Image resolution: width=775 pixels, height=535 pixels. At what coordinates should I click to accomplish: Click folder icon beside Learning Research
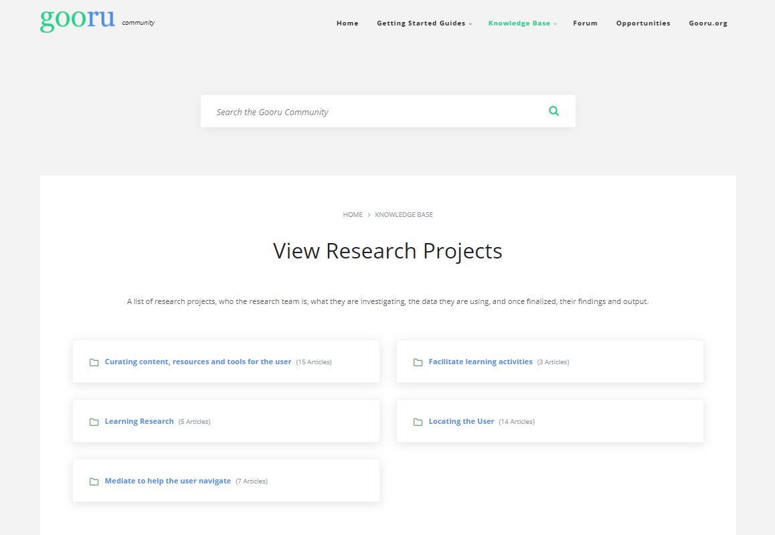tap(94, 422)
